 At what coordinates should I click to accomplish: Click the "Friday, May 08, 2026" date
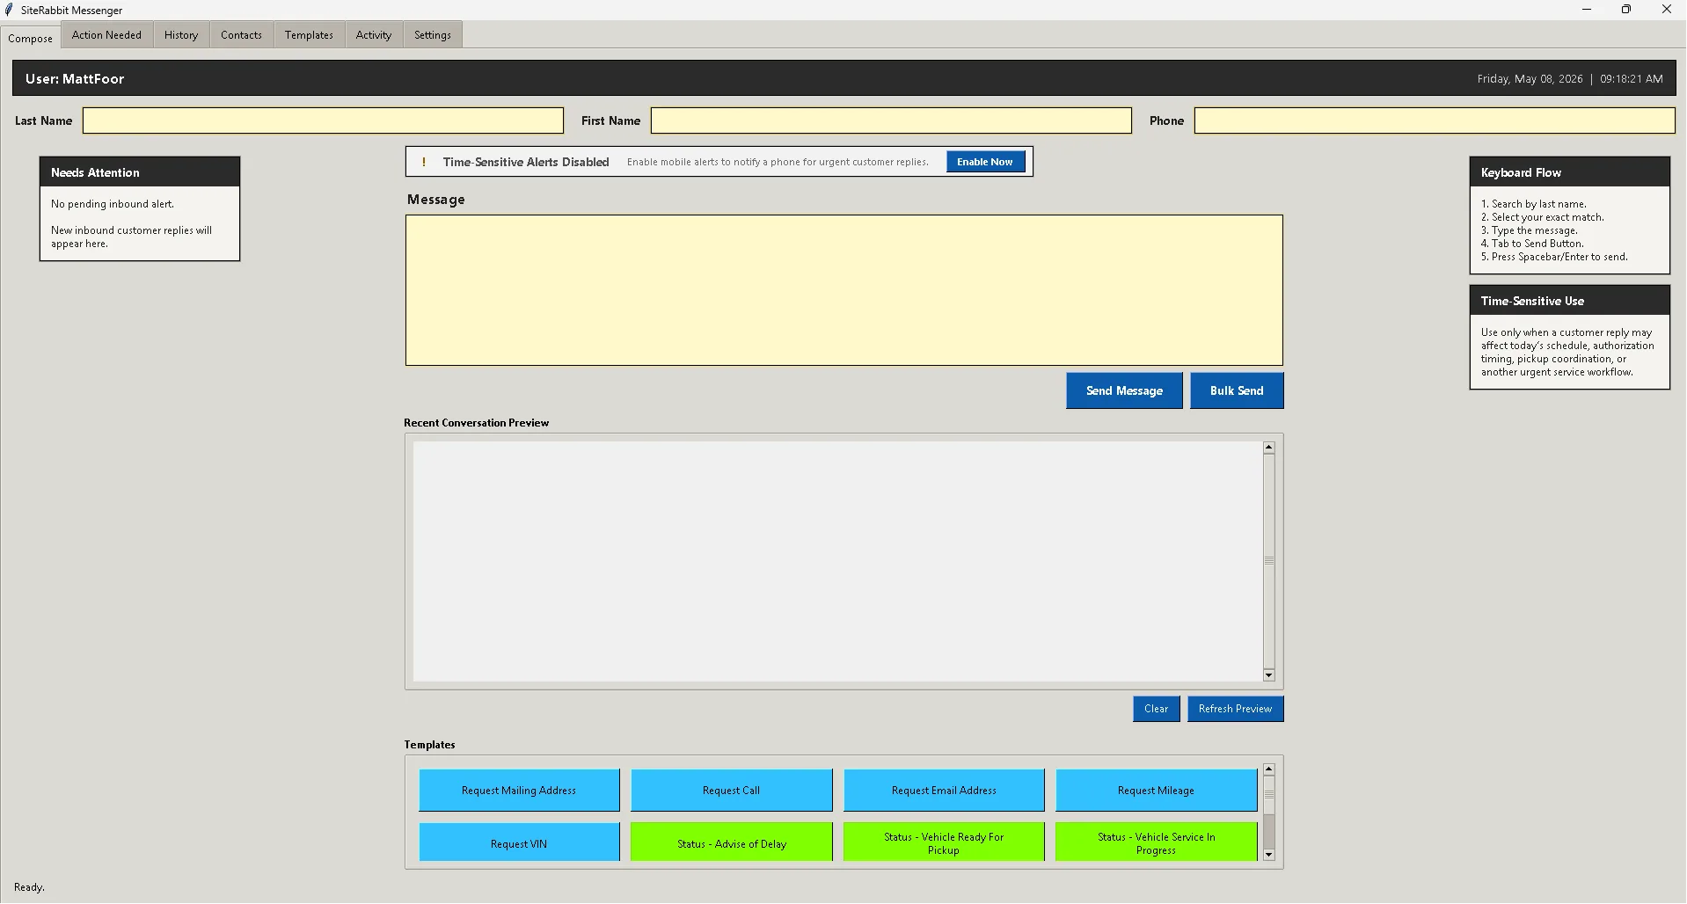(1530, 79)
